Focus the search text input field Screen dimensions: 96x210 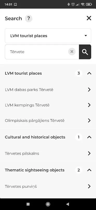(36, 52)
